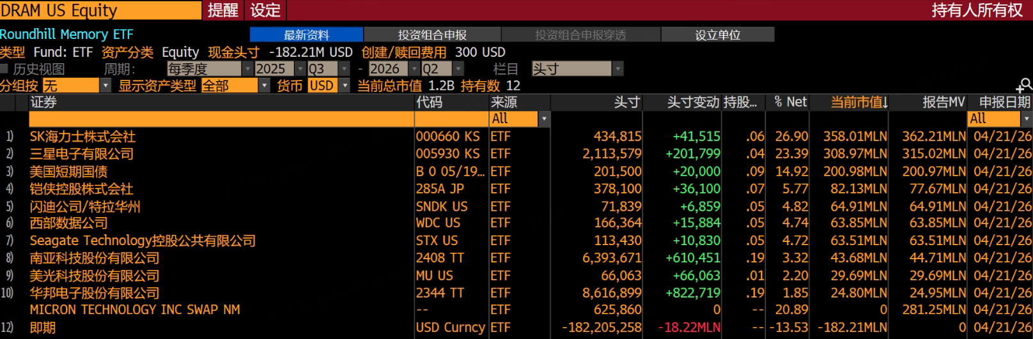Click the ticker 2344 TT

pyautogui.click(x=440, y=293)
